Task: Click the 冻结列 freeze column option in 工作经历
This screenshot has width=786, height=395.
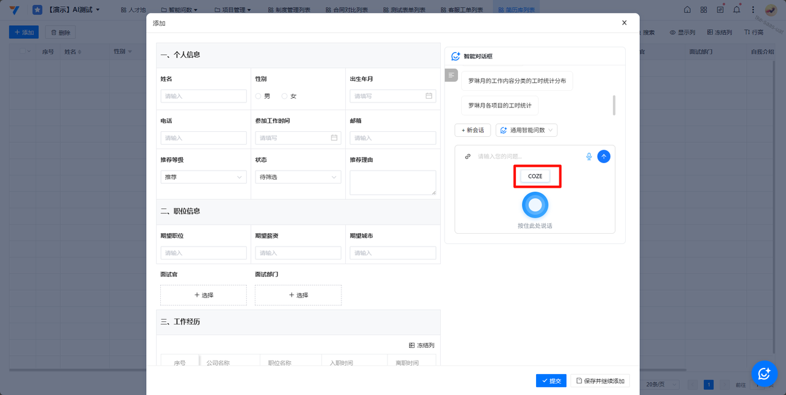Action: (421, 345)
